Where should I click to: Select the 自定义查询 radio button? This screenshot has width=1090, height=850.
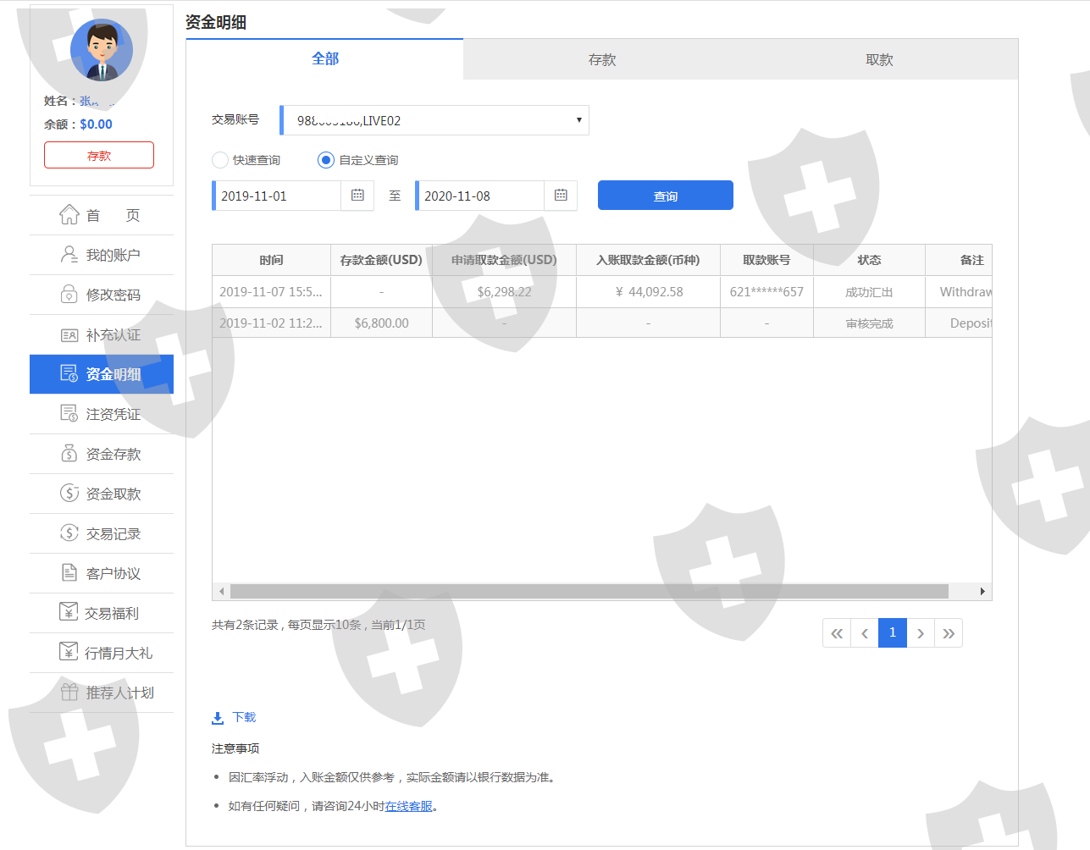pyautogui.click(x=326, y=160)
